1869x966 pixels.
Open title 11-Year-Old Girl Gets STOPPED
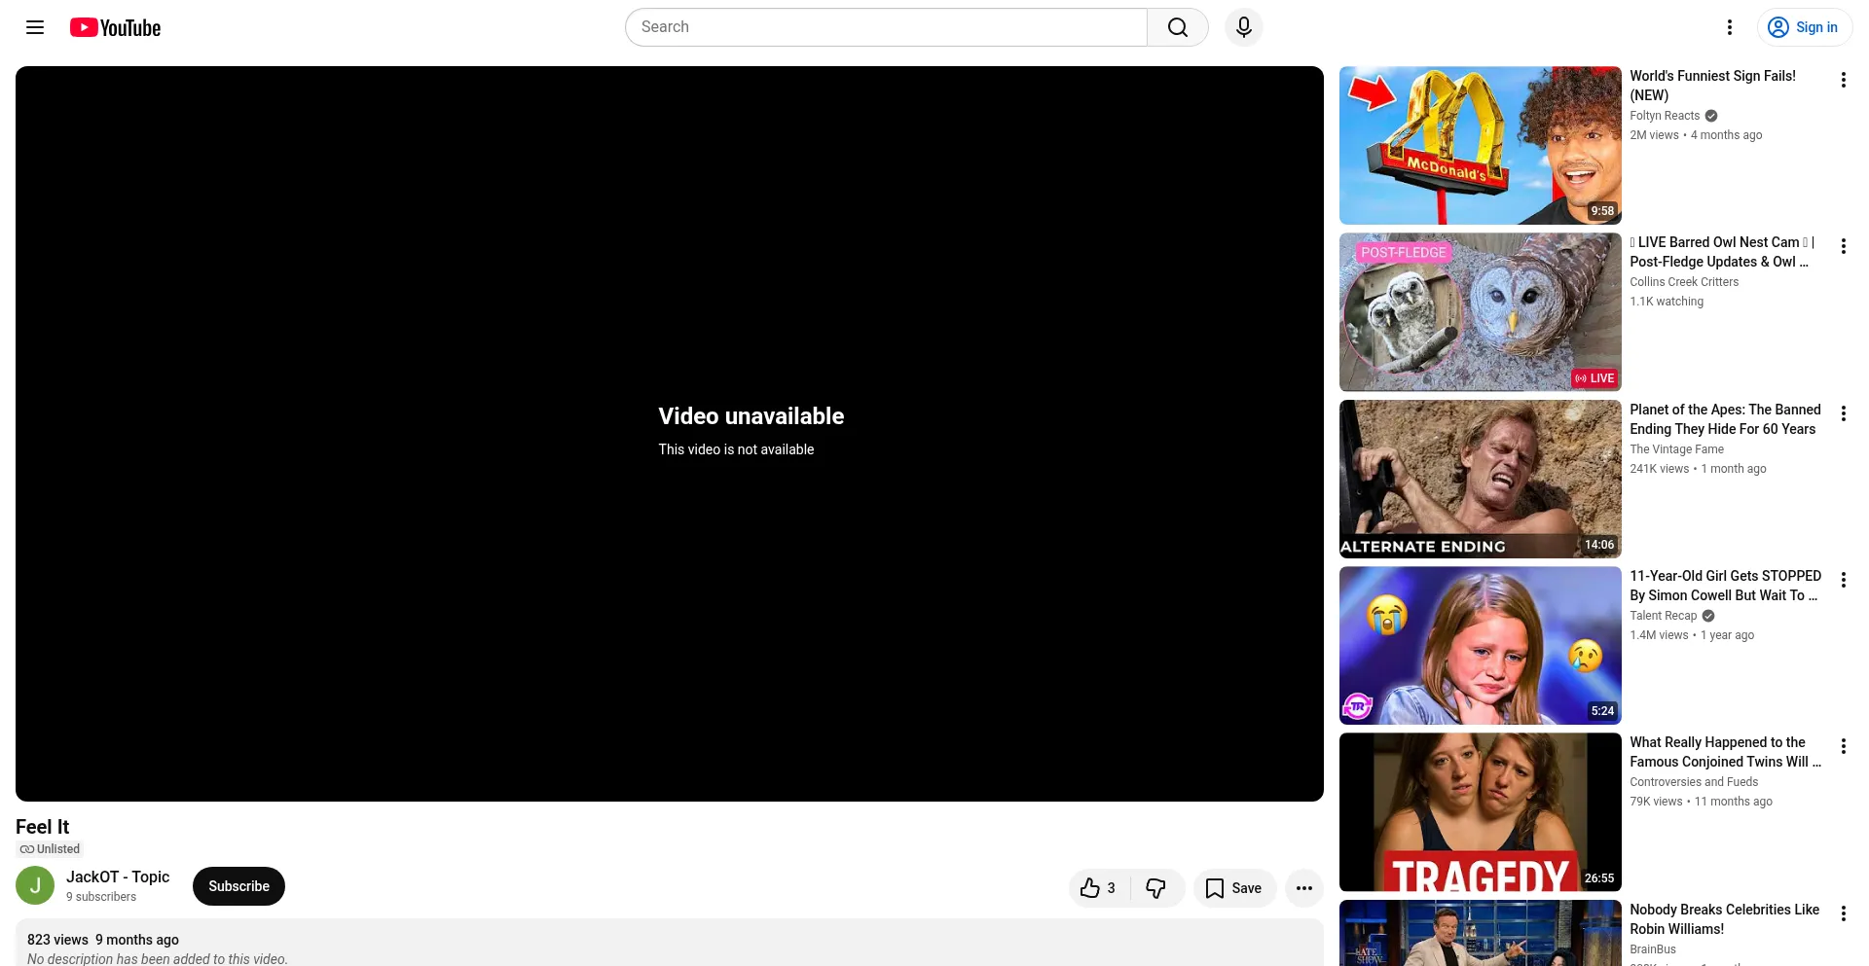(x=1726, y=586)
